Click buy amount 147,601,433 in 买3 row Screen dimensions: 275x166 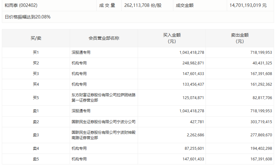193,74
